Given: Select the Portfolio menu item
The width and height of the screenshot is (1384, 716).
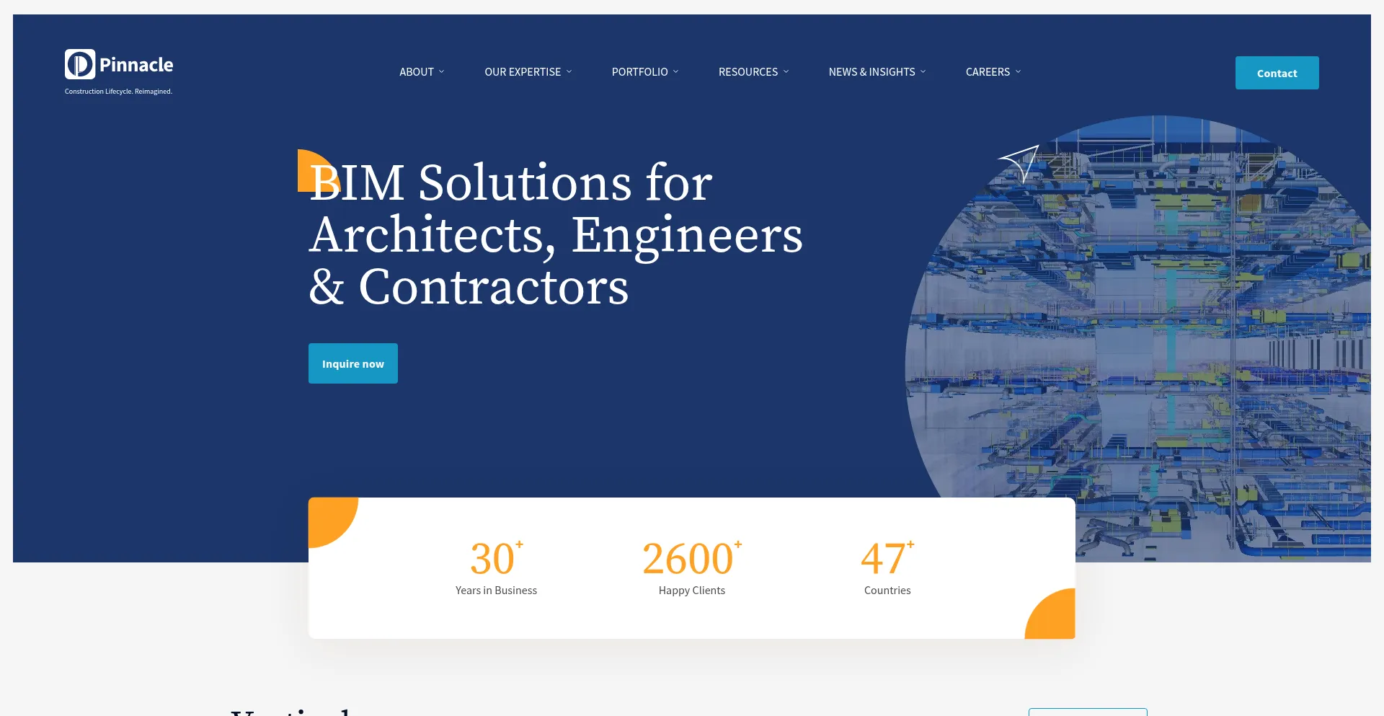Looking at the screenshot, I should click(x=639, y=72).
